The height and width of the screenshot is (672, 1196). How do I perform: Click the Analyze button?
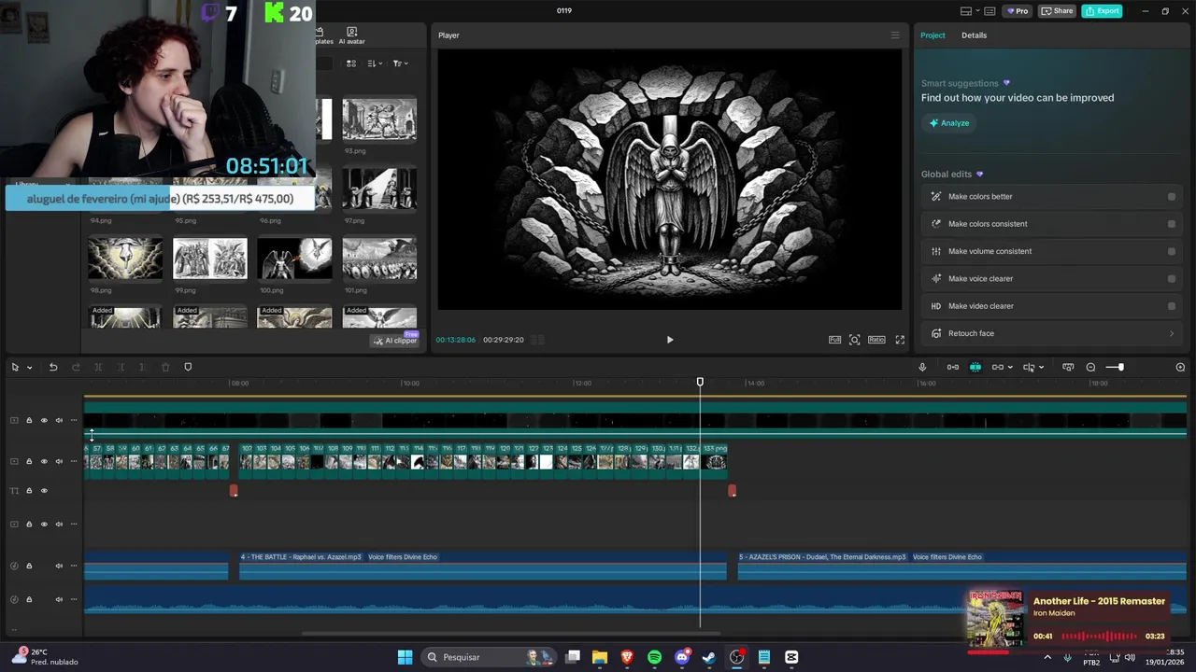tap(949, 123)
